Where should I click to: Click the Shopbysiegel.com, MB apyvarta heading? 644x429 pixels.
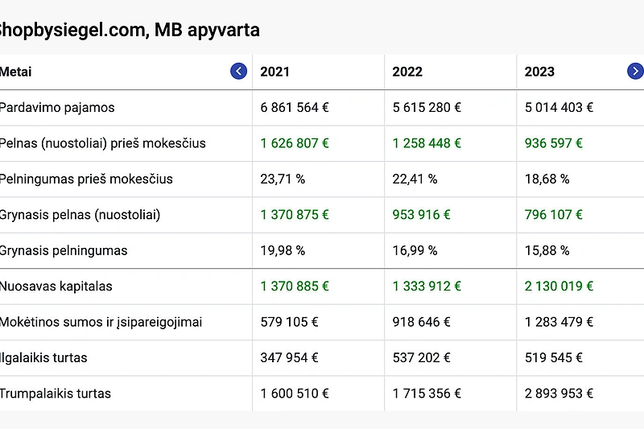pyautogui.click(x=130, y=30)
